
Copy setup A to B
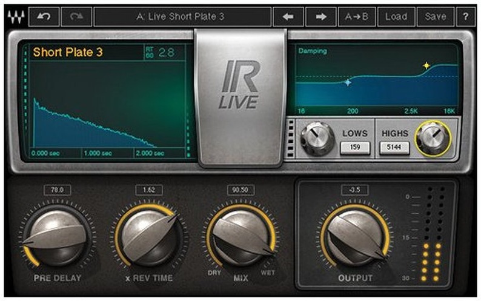coord(357,16)
